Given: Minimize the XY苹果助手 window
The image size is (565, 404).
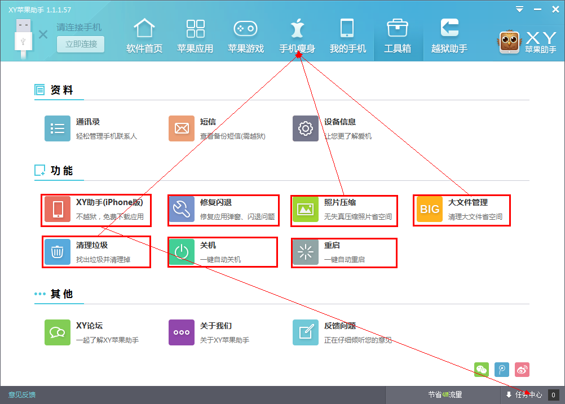Looking at the screenshot, I should point(537,10).
